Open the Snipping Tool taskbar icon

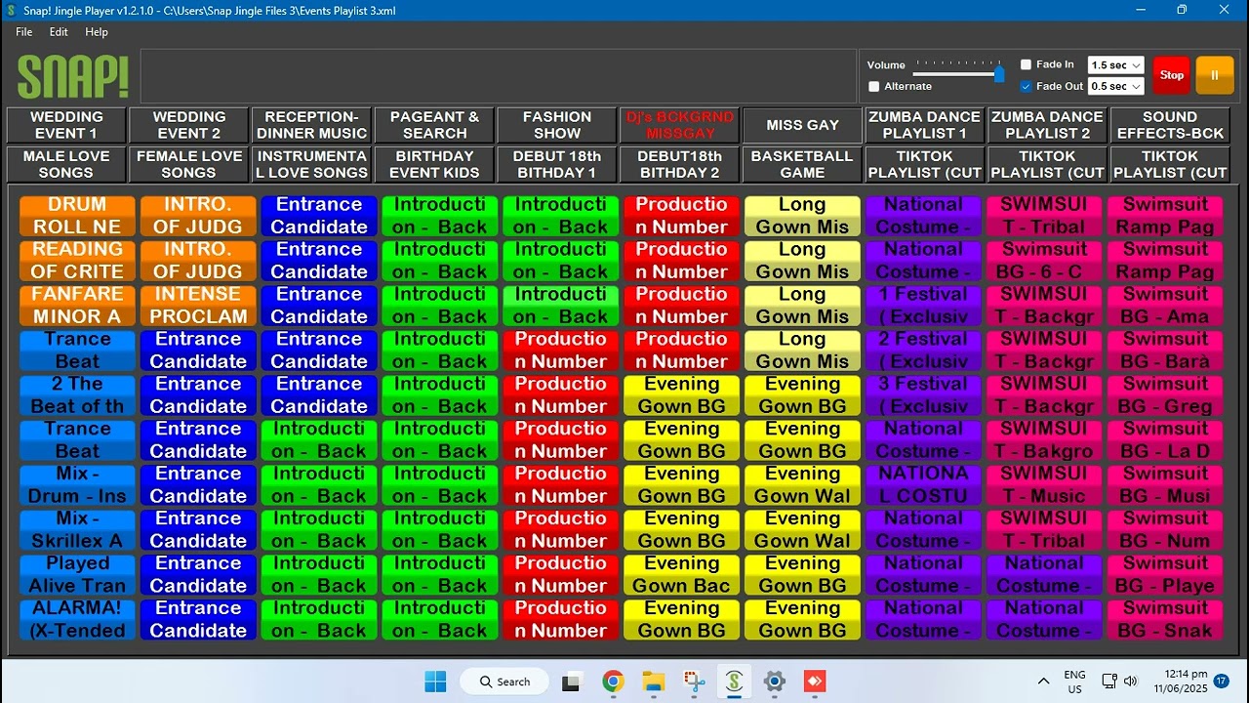click(x=694, y=682)
